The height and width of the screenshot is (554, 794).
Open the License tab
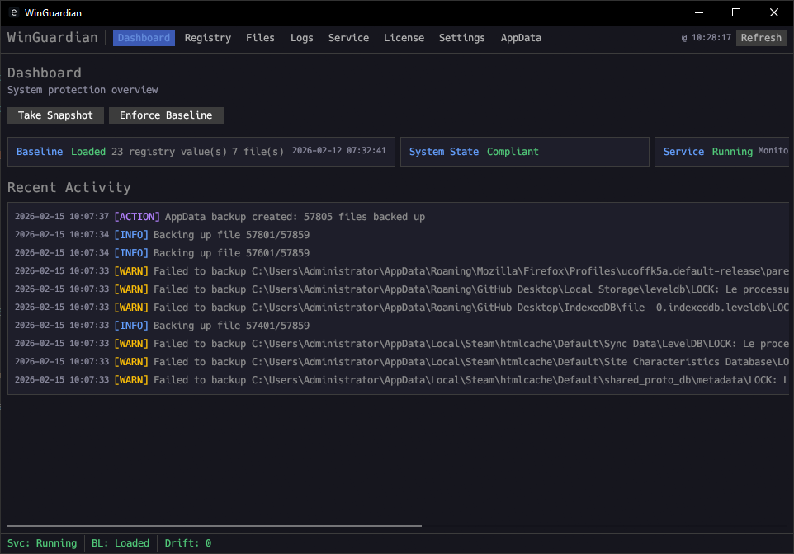click(x=404, y=38)
